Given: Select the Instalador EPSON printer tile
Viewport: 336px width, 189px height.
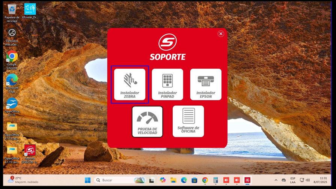Looking at the screenshot, I should coord(206,84).
